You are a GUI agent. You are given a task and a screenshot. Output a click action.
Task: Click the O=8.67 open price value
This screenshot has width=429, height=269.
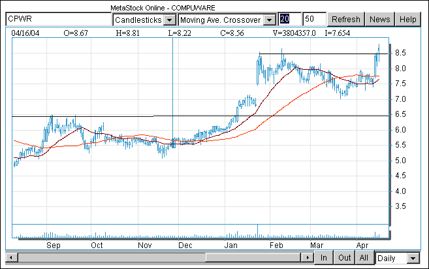[76, 33]
